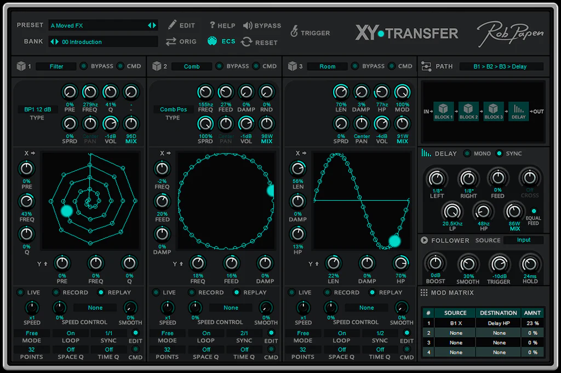Select BLOCK 2 in path diagram
Image resolution: width=561 pixels, height=373 pixels.
(468, 111)
